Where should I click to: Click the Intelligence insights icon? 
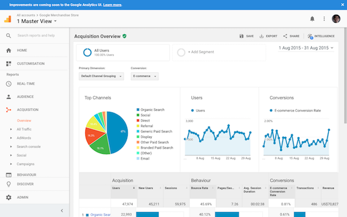(310, 36)
